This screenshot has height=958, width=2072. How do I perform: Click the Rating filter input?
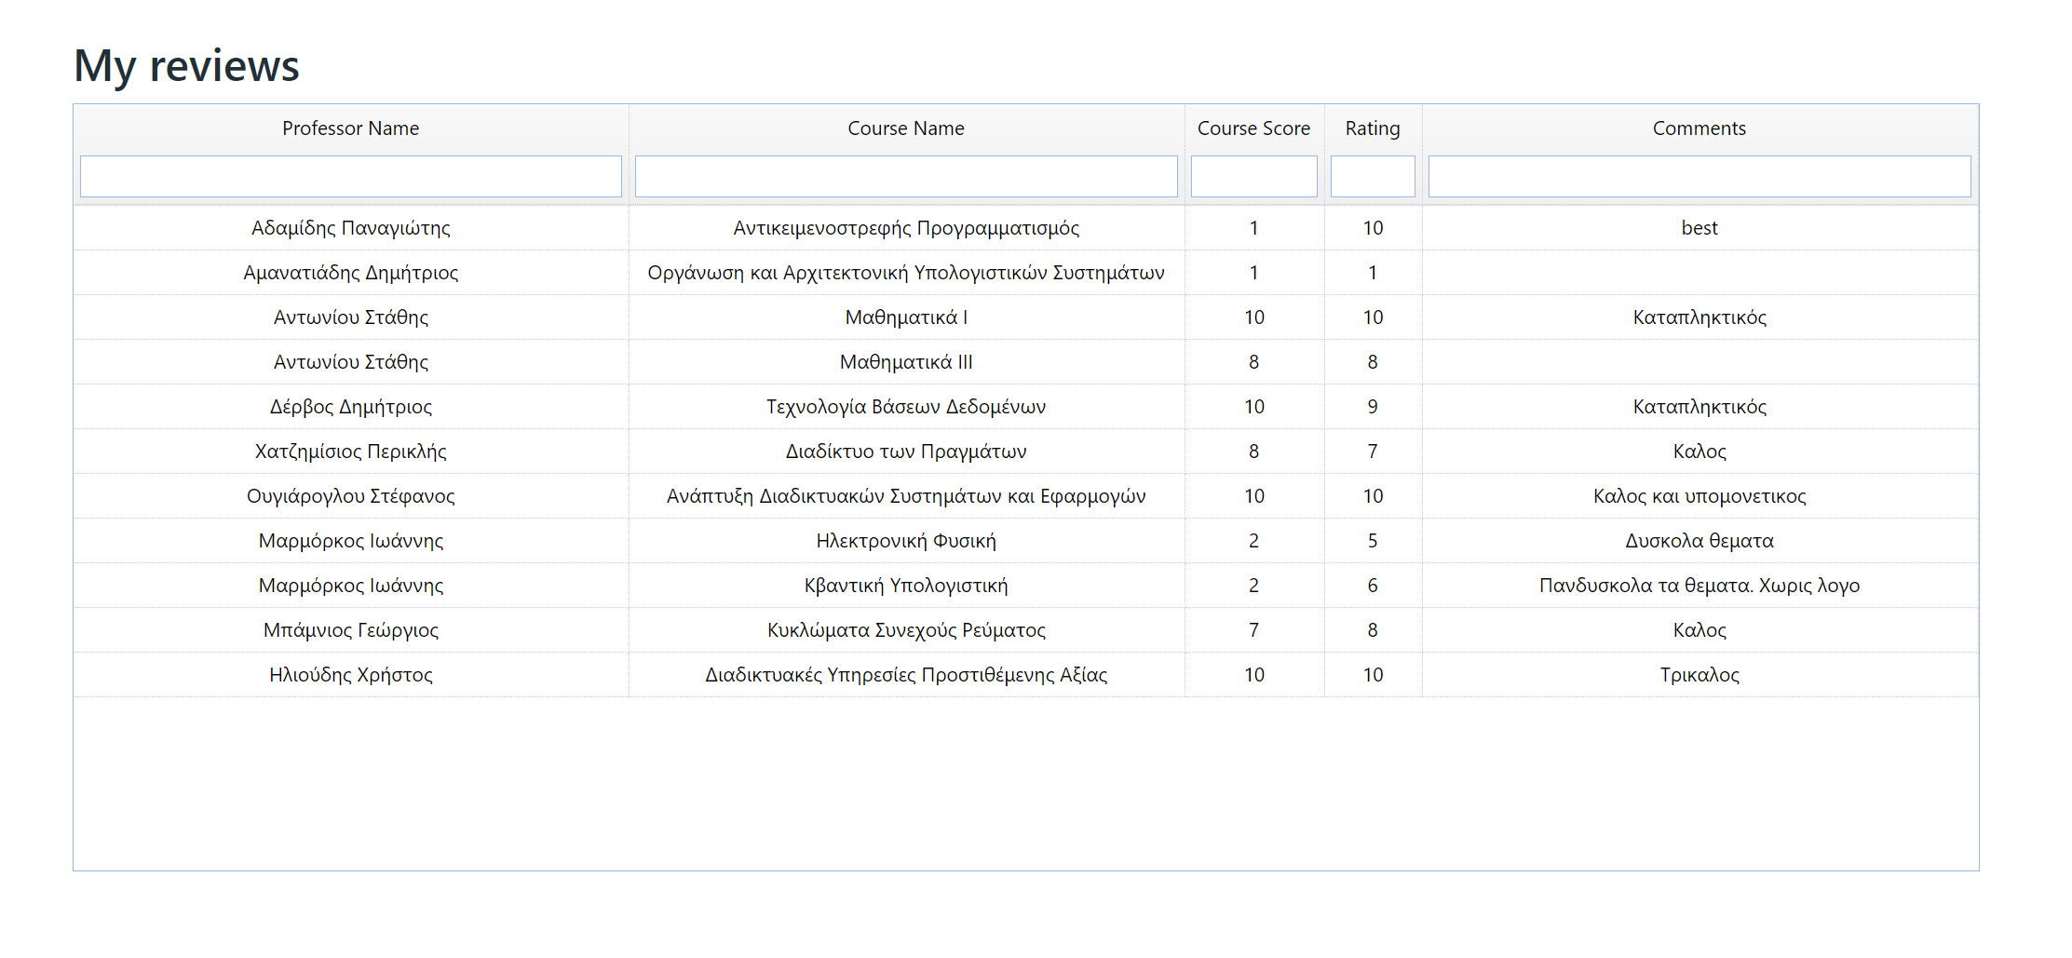(1373, 176)
